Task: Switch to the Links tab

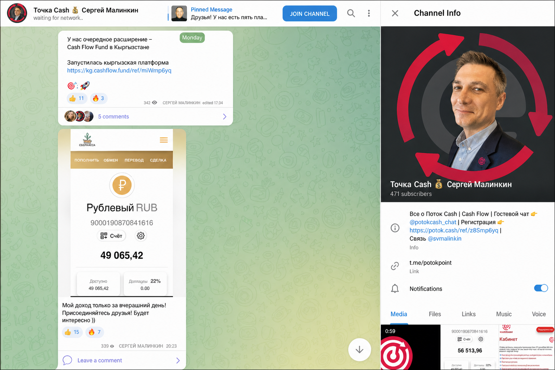Action: (x=469, y=314)
